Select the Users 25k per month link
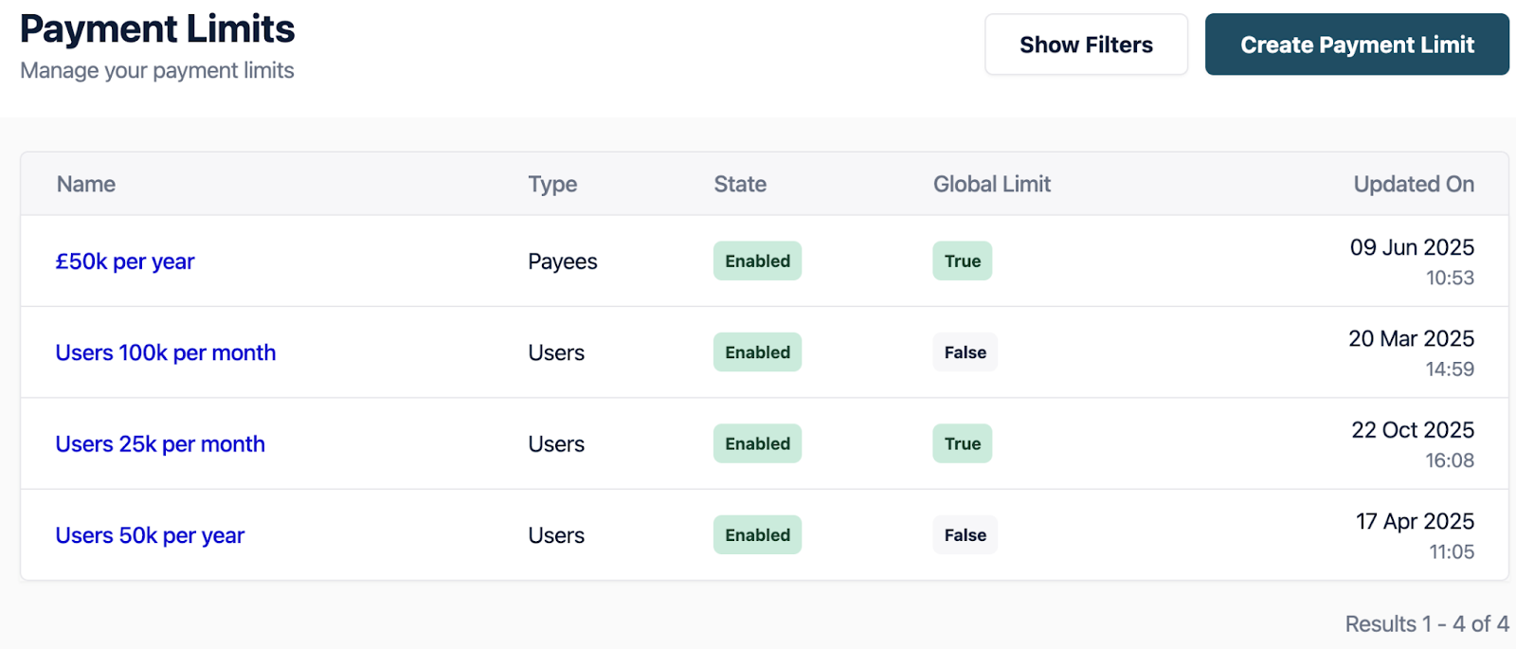The height and width of the screenshot is (649, 1516). click(160, 444)
